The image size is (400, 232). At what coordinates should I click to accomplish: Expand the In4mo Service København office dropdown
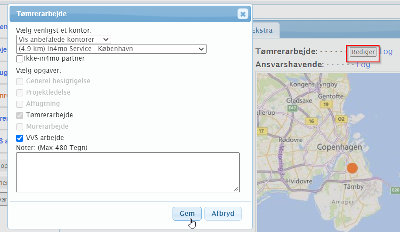(x=111, y=49)
